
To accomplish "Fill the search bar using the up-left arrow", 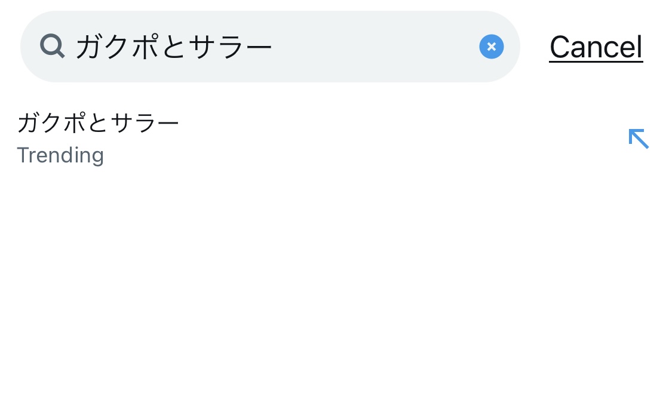I will (x=638, y=139).
